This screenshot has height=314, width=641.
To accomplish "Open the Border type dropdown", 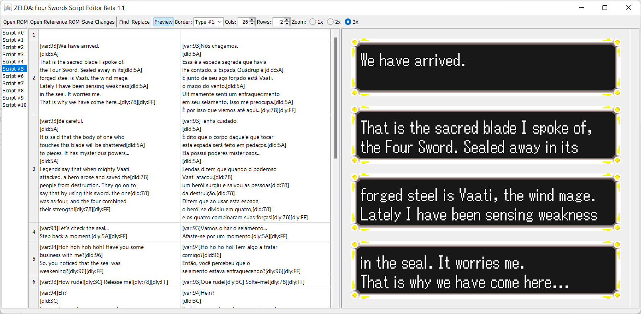I will pyautogui.click(x=208, y=22).
